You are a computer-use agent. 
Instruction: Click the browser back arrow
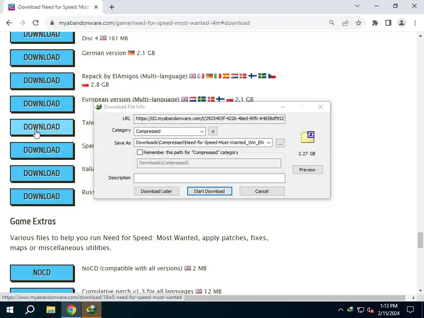coord(9,23)
